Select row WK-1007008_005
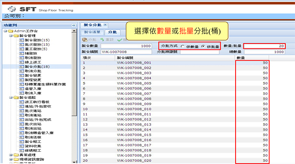Viewport: 295px width, 164px height. (x=175, y=83)
